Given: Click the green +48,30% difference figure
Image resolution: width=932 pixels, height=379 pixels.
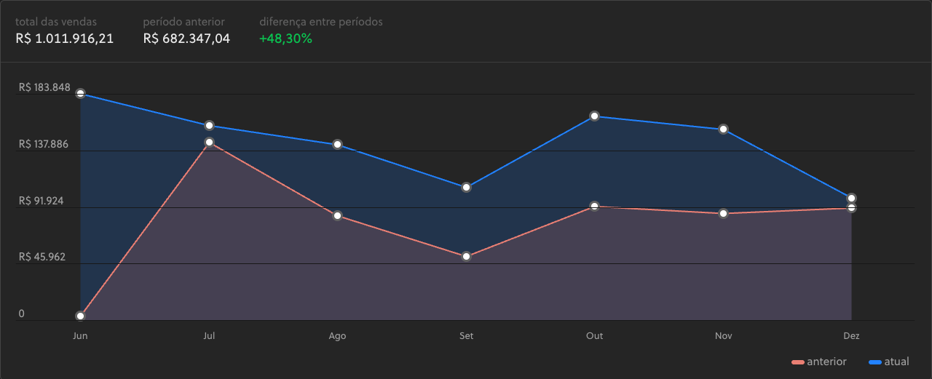Looking at the screenshot, I should 285,39.
